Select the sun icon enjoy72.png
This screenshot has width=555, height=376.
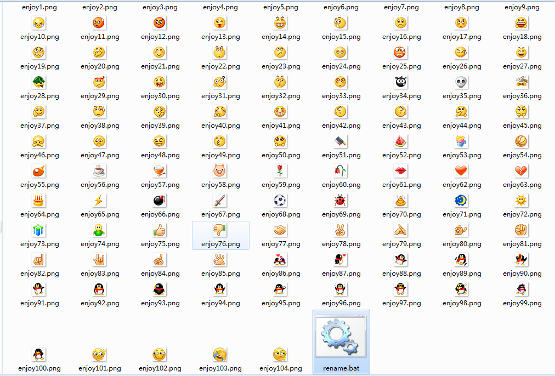521,201
